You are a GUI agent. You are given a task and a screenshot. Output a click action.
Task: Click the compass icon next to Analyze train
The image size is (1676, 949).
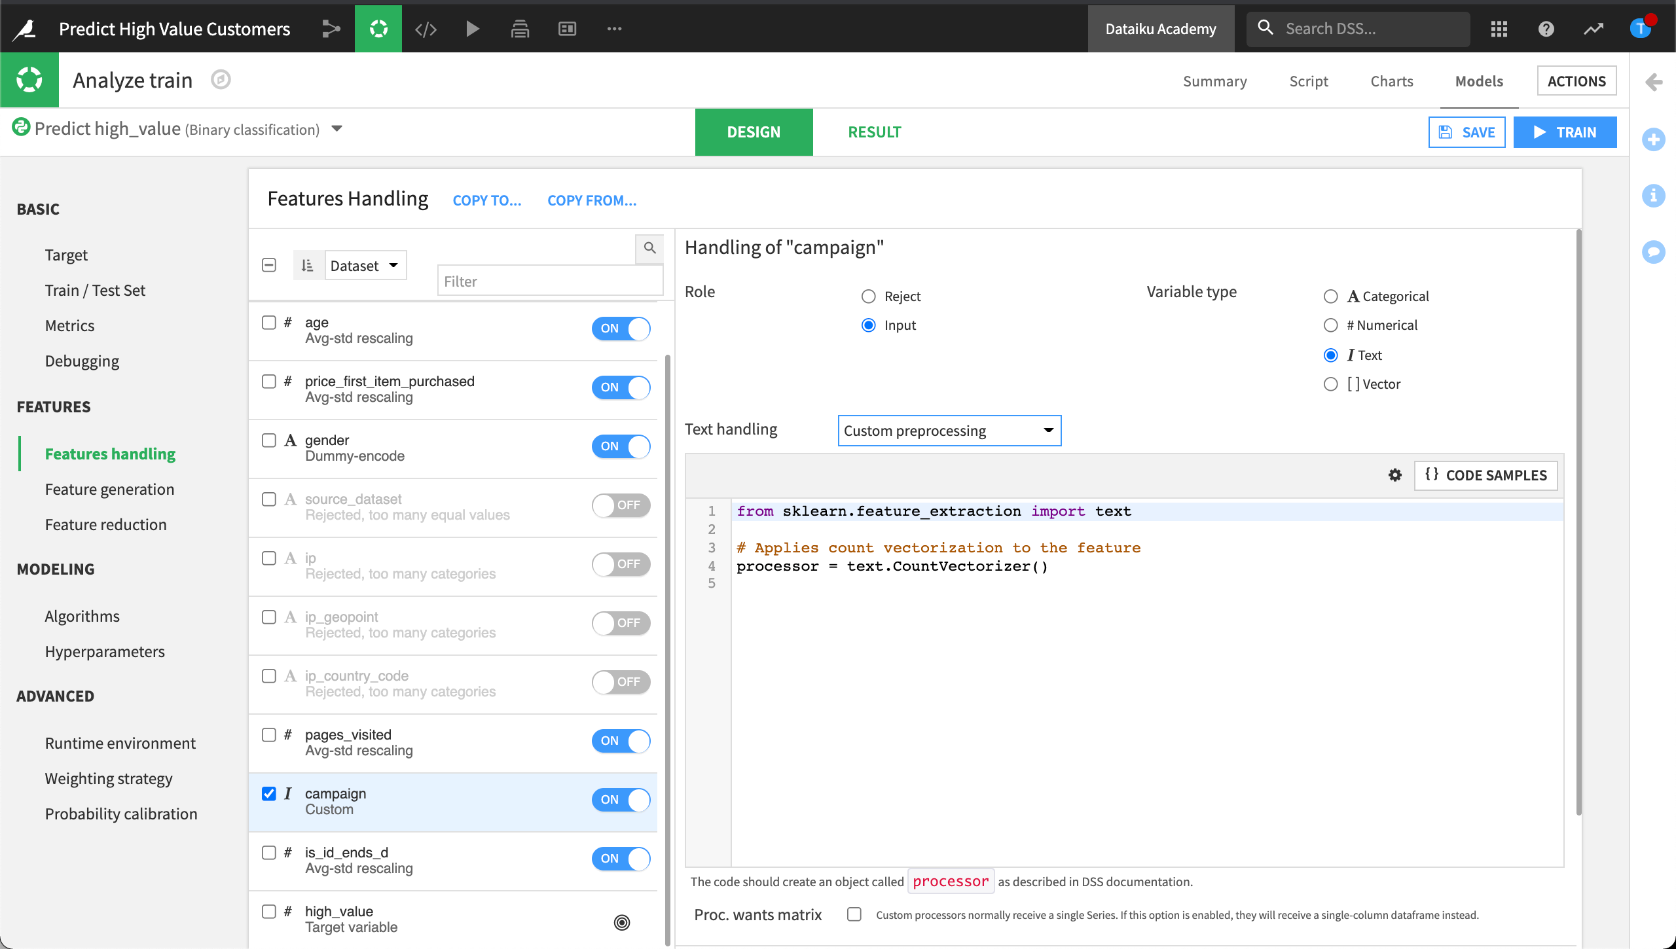click(x=221, y=80)
